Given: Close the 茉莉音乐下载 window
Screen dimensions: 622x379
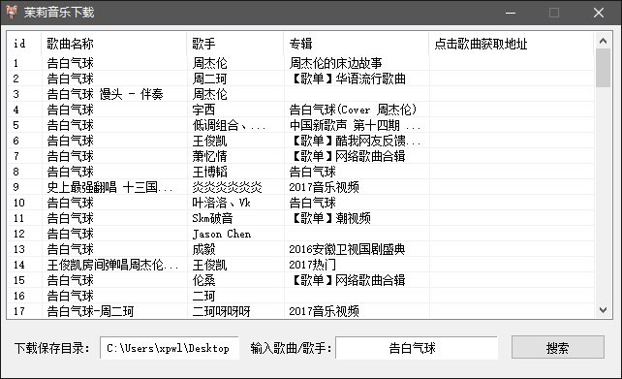Looking at the screenshot, I should [x=599, y=13].
